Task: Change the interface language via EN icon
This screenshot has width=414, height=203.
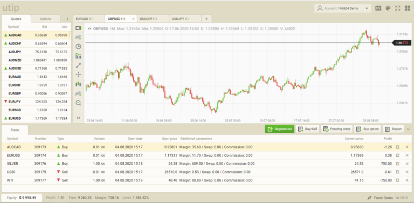Action: (x=378, y=8)
